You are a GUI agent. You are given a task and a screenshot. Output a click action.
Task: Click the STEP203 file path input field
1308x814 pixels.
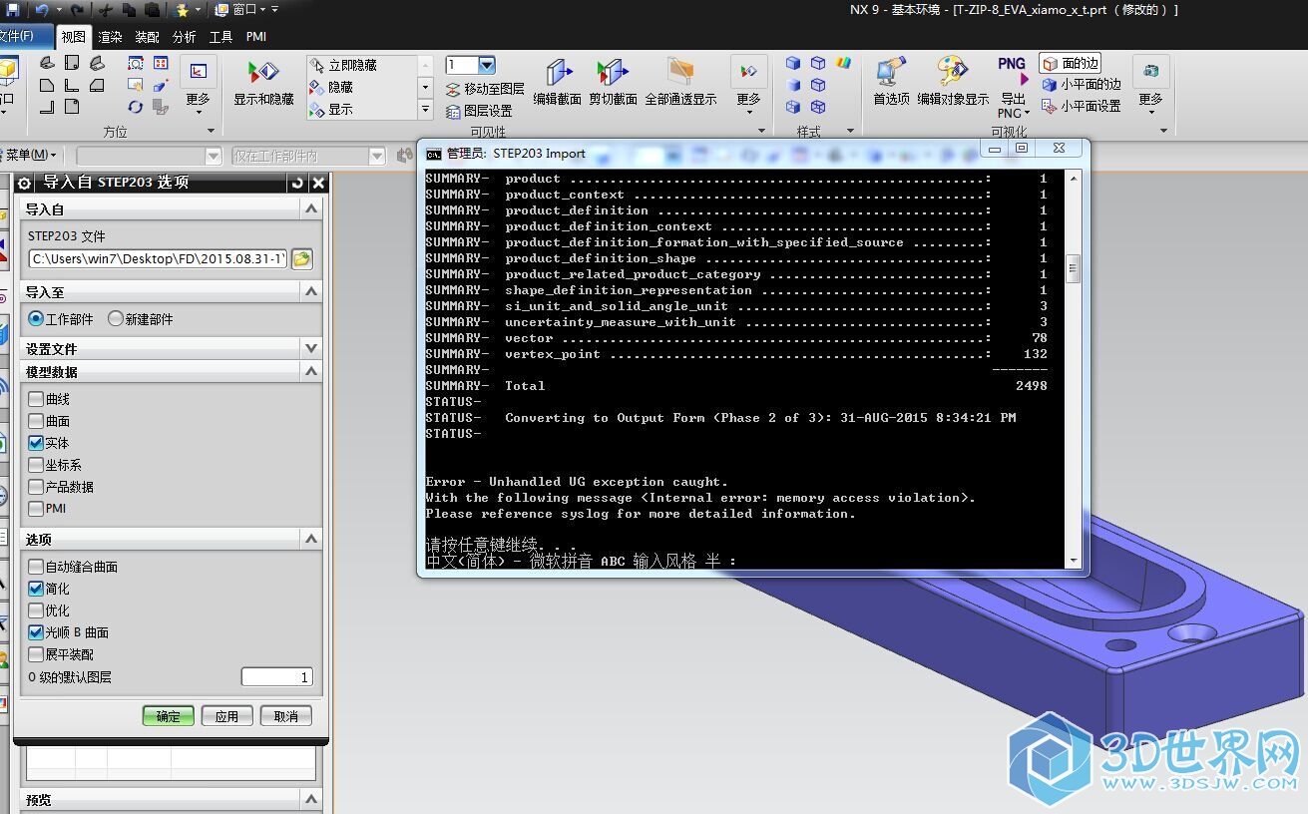click(x=158, y=259)
